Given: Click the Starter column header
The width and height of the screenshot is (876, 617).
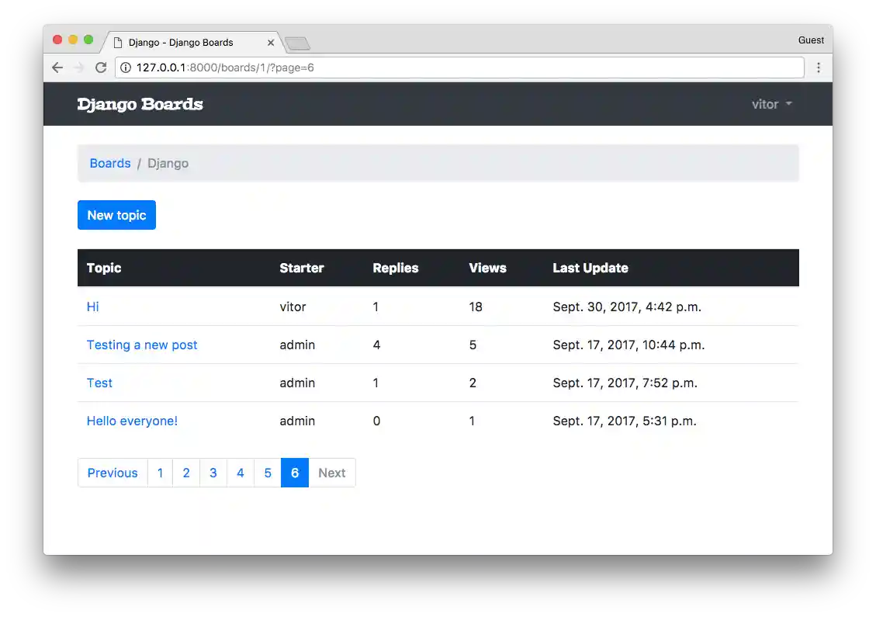Looking at the screenshot, I should pyautogui.click(x=302, y=268).
